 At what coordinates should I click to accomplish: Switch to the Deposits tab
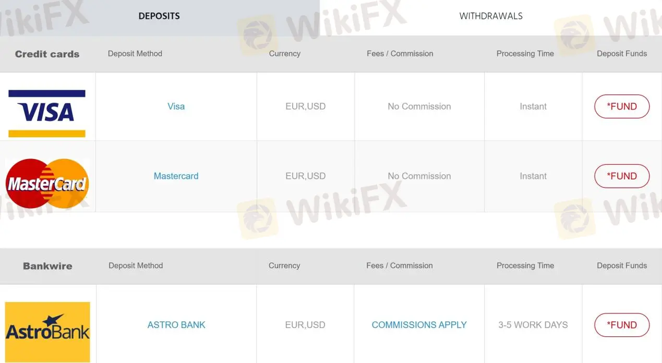(x=159, y=16)
